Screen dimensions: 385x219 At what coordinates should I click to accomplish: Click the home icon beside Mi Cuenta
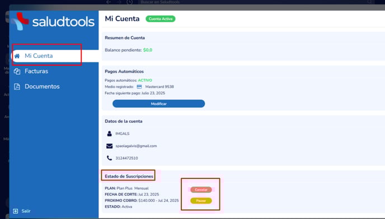pos(17,56)
